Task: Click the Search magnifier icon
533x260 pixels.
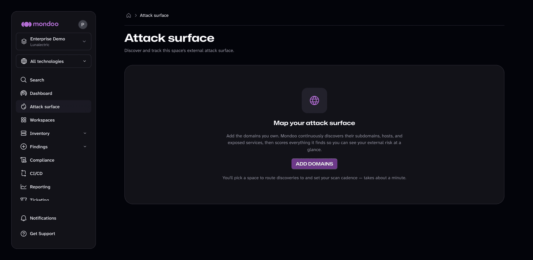Action: tap(23, 80)
